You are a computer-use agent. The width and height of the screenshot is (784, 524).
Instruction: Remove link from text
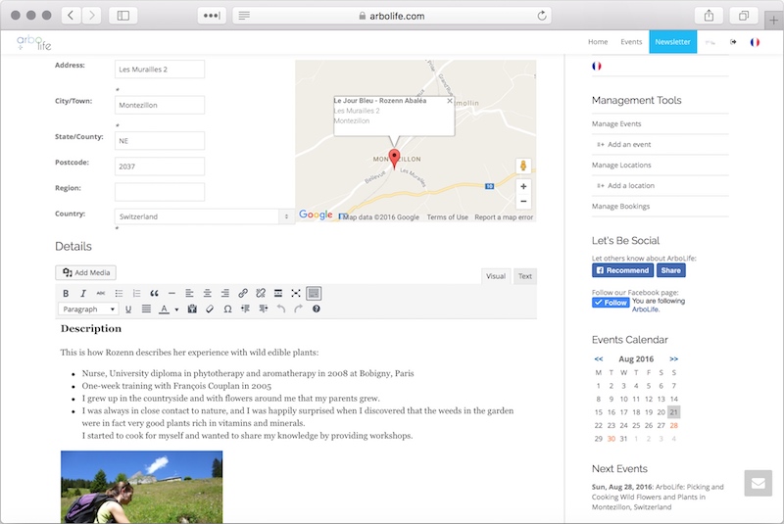(x=261, y=293)
